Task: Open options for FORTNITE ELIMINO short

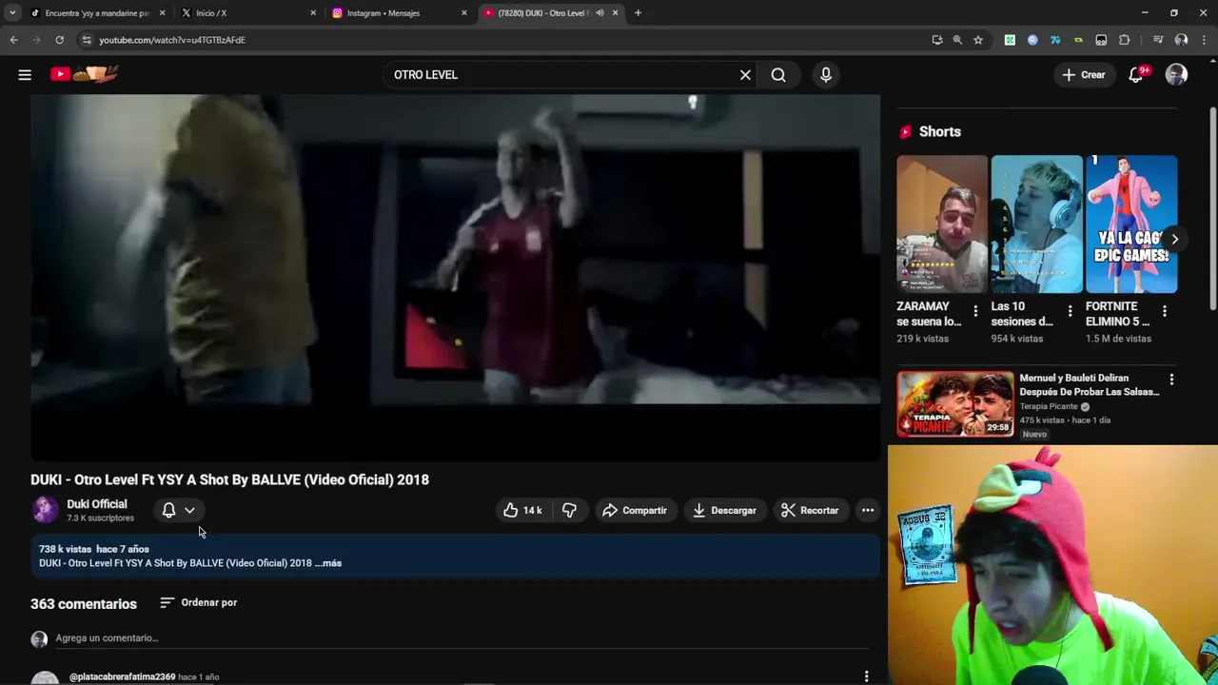Action: point(1165,311)
